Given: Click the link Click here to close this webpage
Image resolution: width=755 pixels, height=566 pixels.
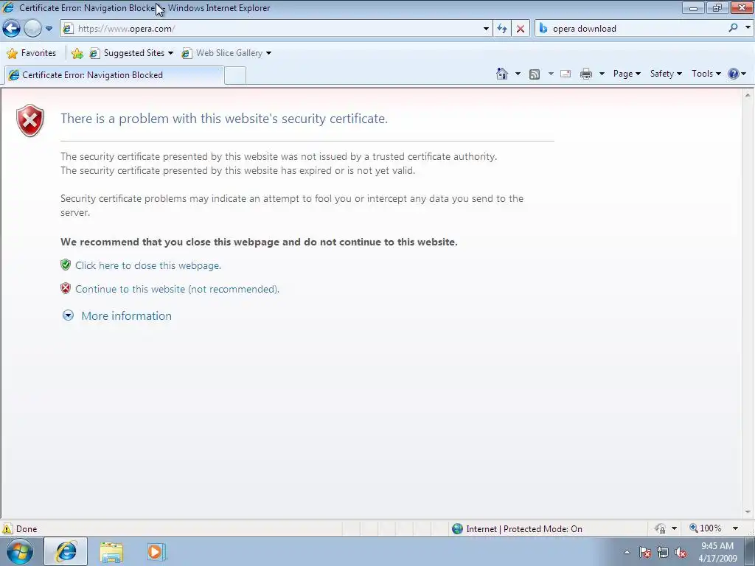Looking at the screenshot, I should (x=147, y=265).
